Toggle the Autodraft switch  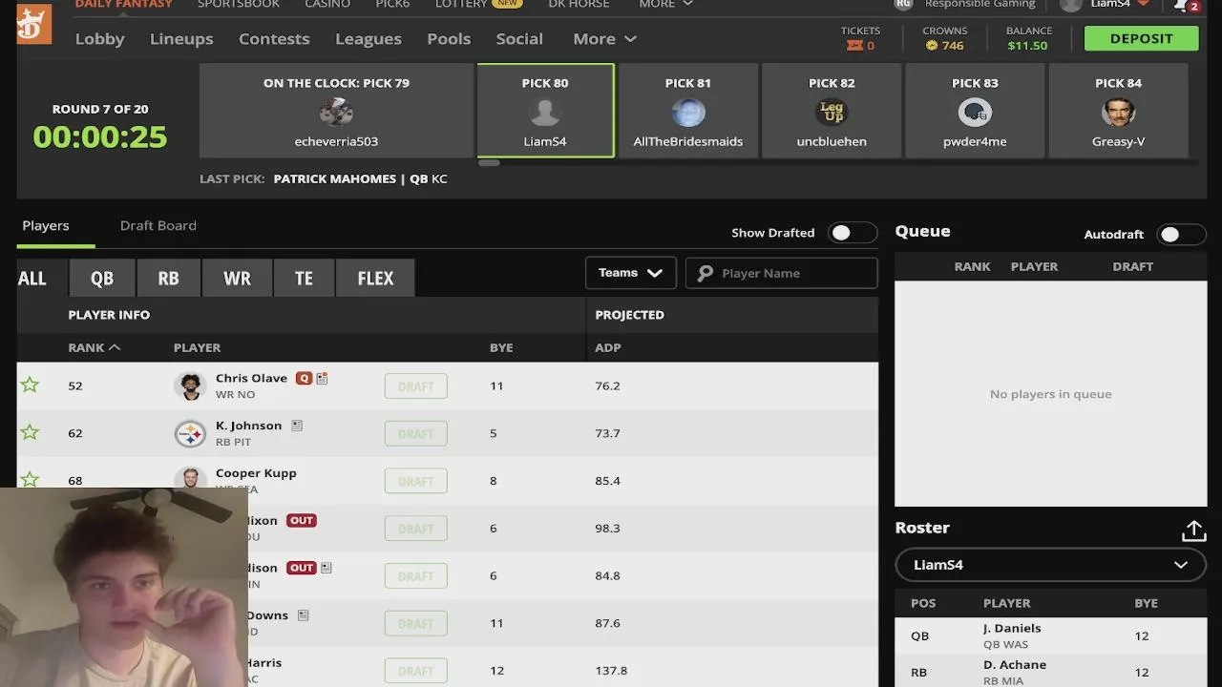click(x=1181, y=235)
